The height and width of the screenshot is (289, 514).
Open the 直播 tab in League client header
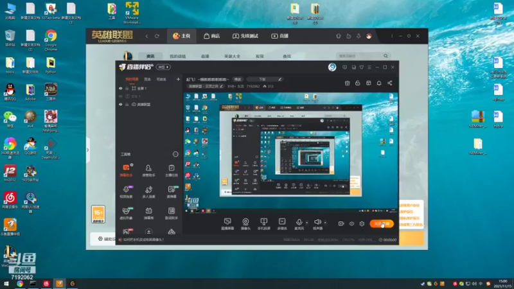point(280,36)
